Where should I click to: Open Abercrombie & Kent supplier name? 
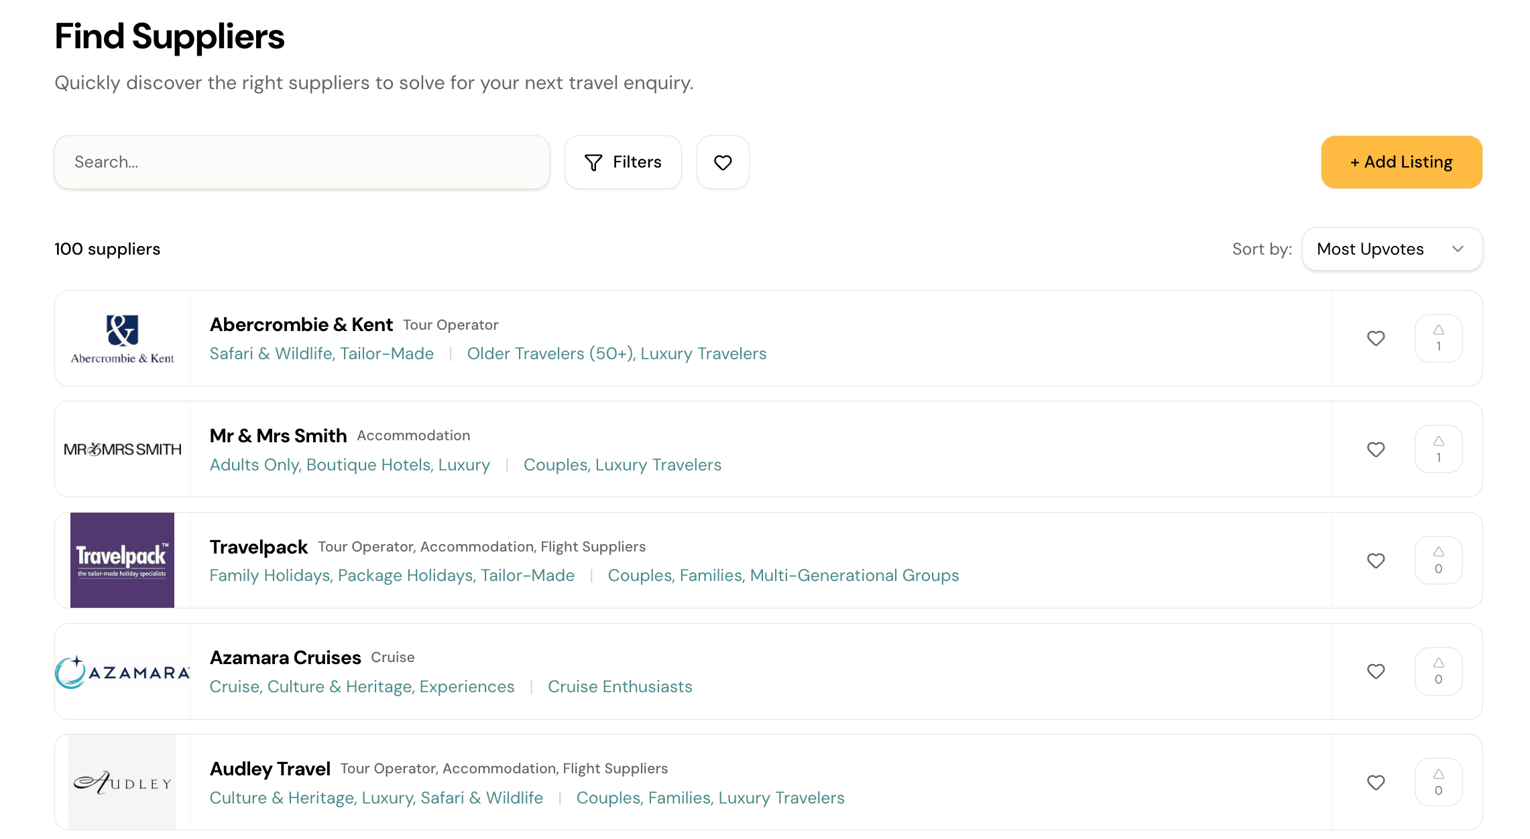pyautogui.click(x=301, y=325)
